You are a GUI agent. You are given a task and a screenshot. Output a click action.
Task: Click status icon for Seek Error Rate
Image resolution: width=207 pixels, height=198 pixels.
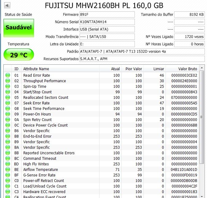pyautogui.click(x=8, y=103)
